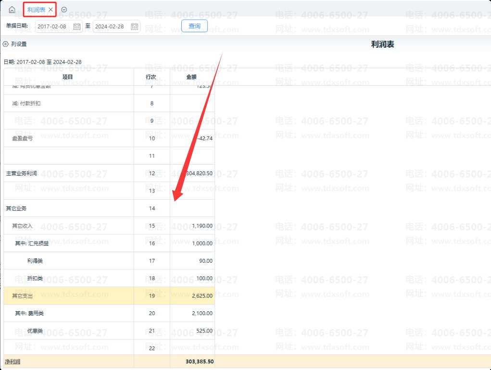491x370 pixels.
Task: Click the 净利润 summary row label
Action: point(13,361)
